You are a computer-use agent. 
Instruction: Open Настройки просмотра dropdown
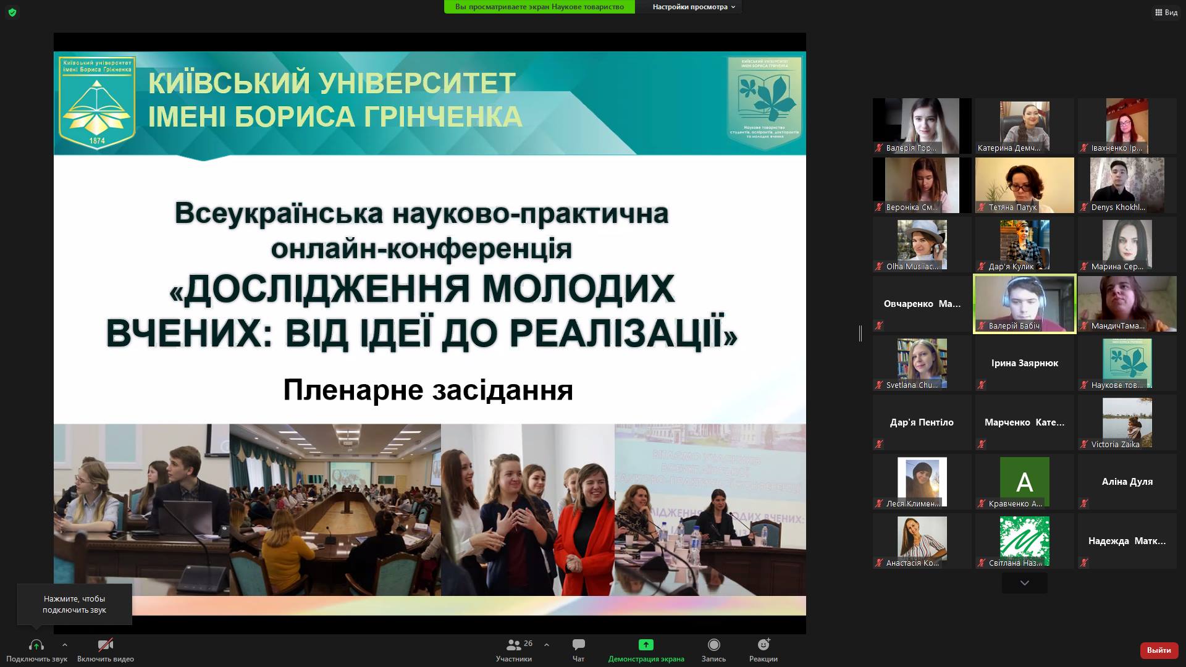coord(694,7)
